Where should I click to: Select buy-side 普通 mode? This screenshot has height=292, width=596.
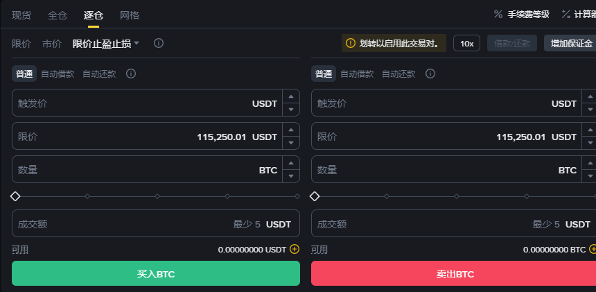tap(24, 74)
